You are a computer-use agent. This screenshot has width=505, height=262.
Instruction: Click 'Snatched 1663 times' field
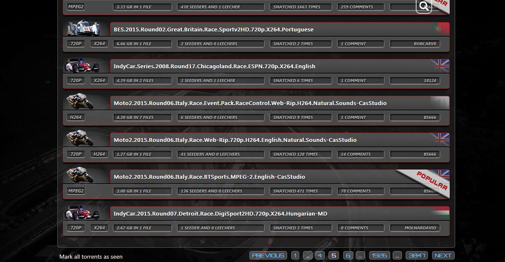point(301,7)
